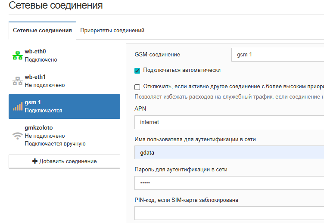Click the Wi-Fi icon next to gmkzoloto
The image size is (324, 223).
(17, 136)
